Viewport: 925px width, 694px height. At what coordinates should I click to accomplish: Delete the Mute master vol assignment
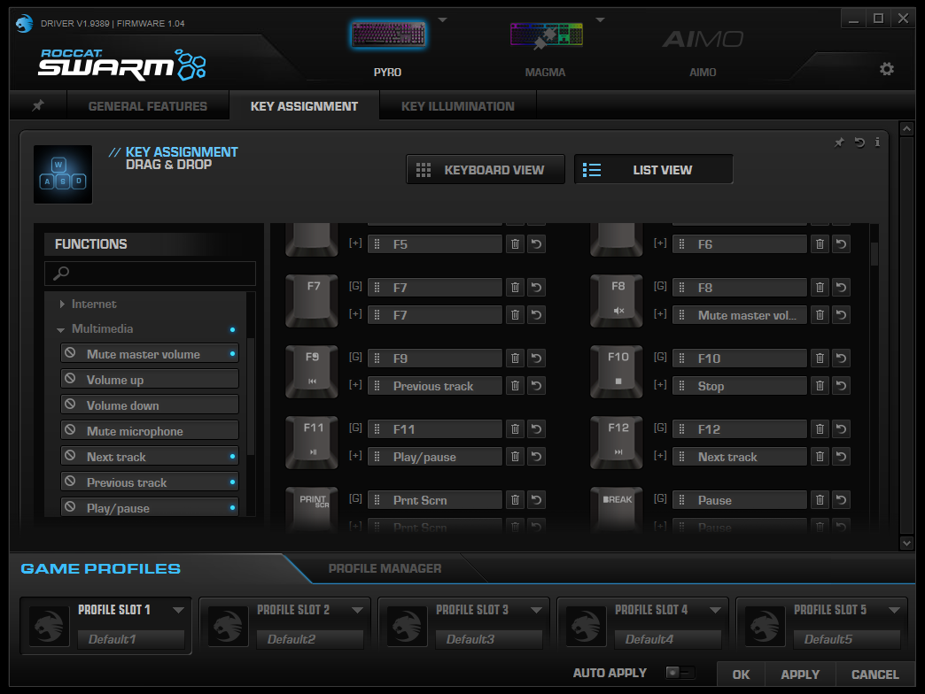[x=820, y=315]
